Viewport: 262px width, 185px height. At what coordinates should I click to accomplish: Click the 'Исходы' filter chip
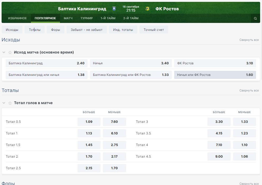coord(12,30)
